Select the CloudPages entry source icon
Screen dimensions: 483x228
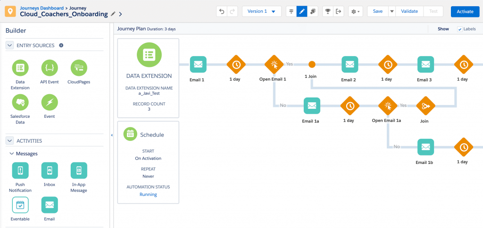coord(79,68)
